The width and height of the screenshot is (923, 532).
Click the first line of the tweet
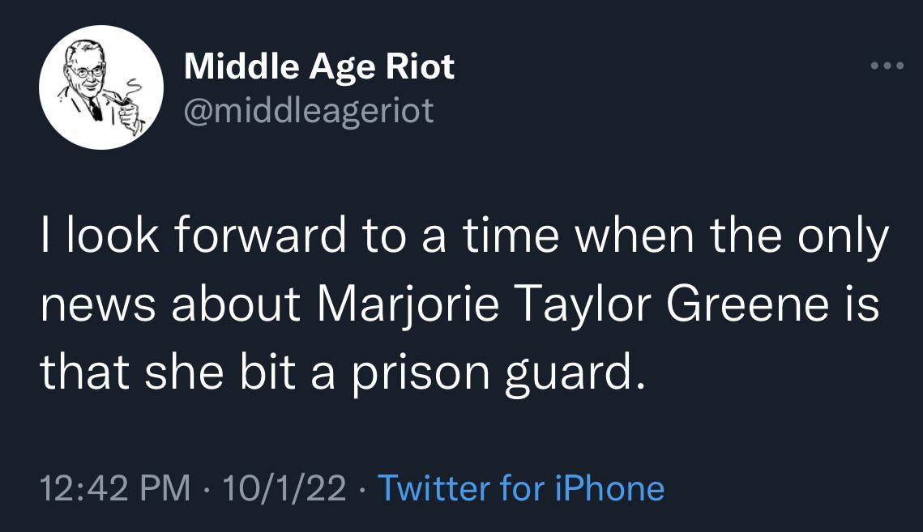click(x=464, y=233)
